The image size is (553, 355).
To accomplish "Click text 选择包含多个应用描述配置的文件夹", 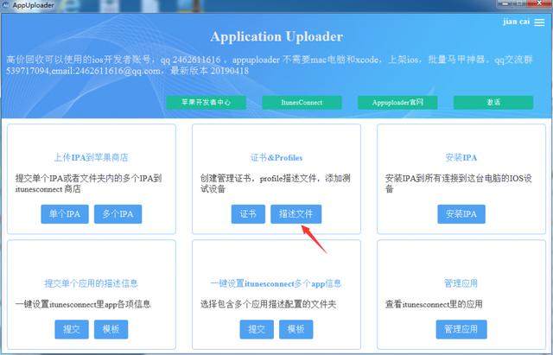I will click(x=269, y=304).
